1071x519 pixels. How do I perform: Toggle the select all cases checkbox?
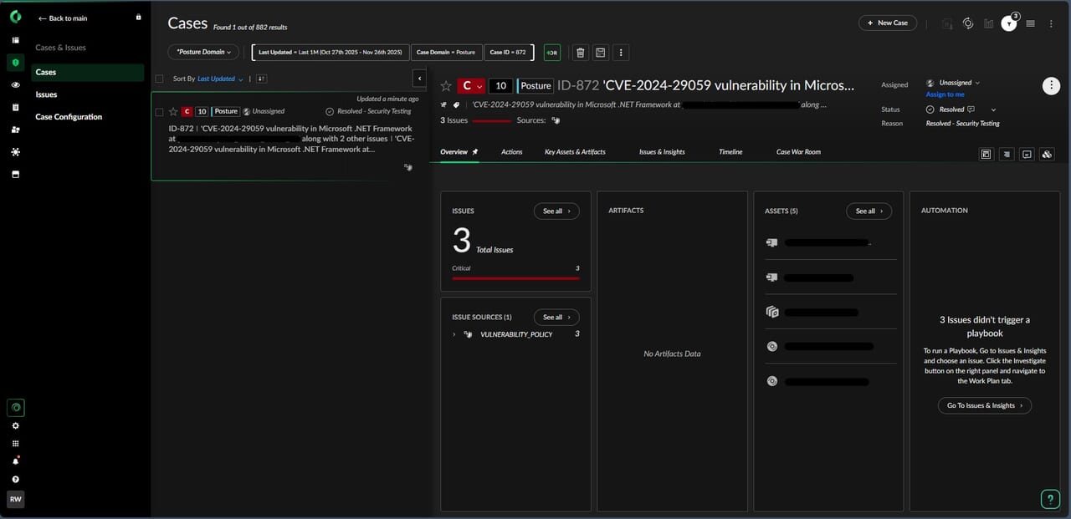(159, 79)
